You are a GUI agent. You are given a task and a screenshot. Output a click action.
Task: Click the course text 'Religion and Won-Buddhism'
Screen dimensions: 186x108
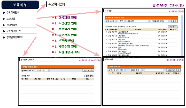pyautogui.click(x=128, y=34)
